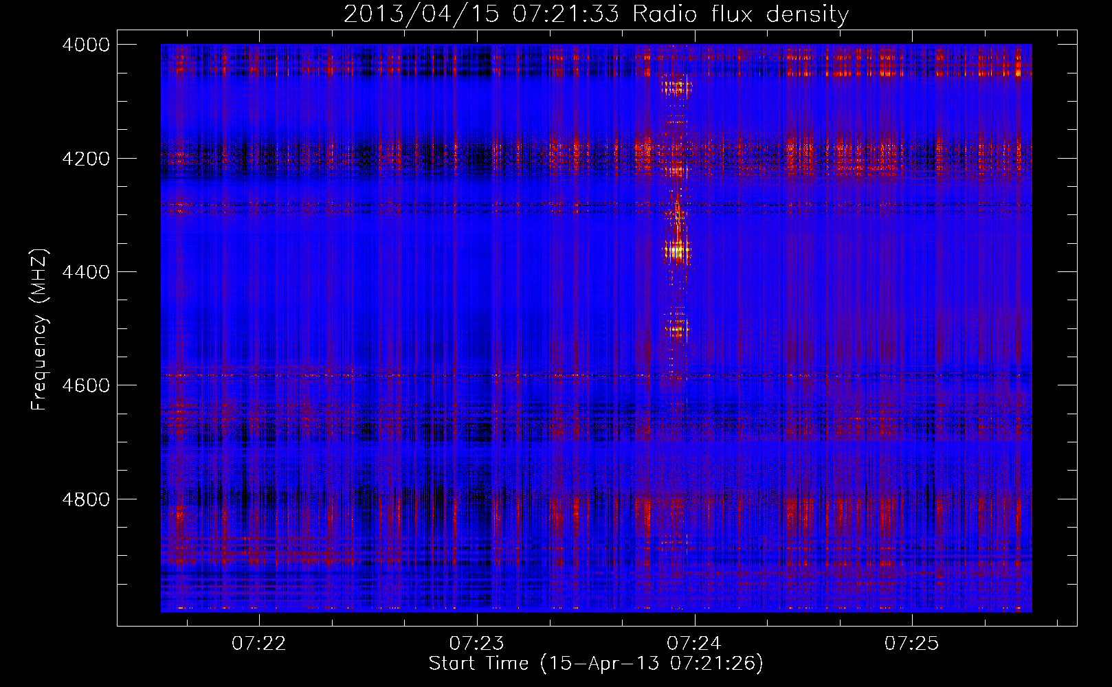Click the 4800 frequency axis label
The width and height of the screenshot is (1112, 687).
(86, 499)
